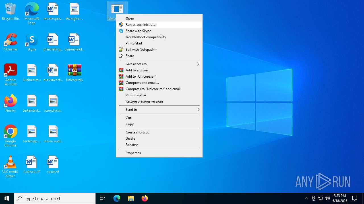Choose Restore previous versions
This screenshot has width=364, height=204.
click(x=159, y=101)
